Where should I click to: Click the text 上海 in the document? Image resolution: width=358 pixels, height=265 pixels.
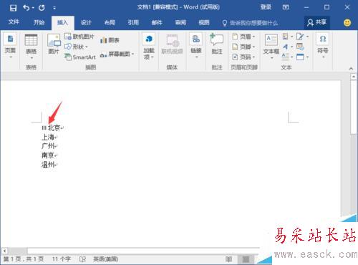48,137
